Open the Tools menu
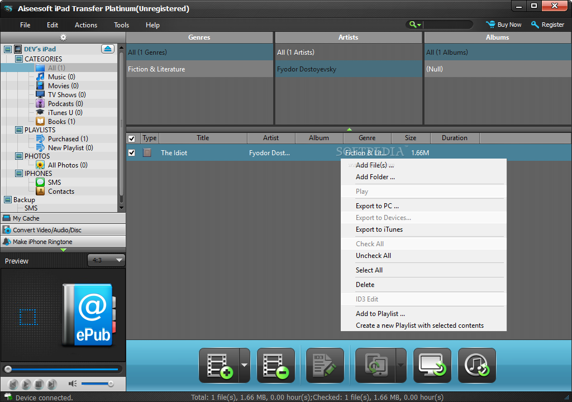This screenshot has height=402, width=572. tap(121, 25)
